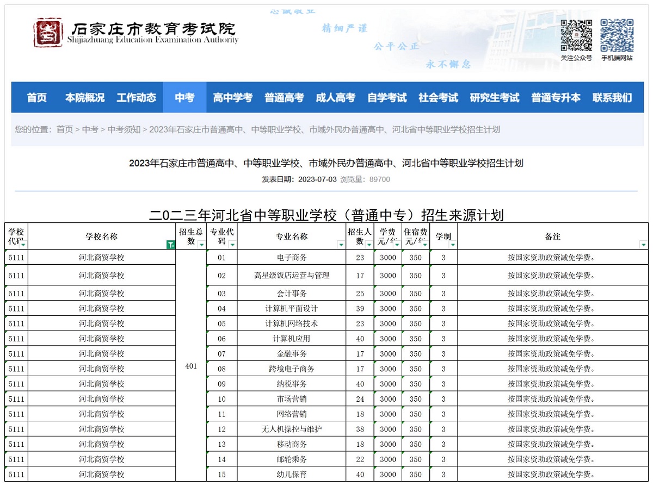Viewport: 653px width, 486px height.
Task: Open the 招生总数 filter dropdown
Action: coord(202,246)
